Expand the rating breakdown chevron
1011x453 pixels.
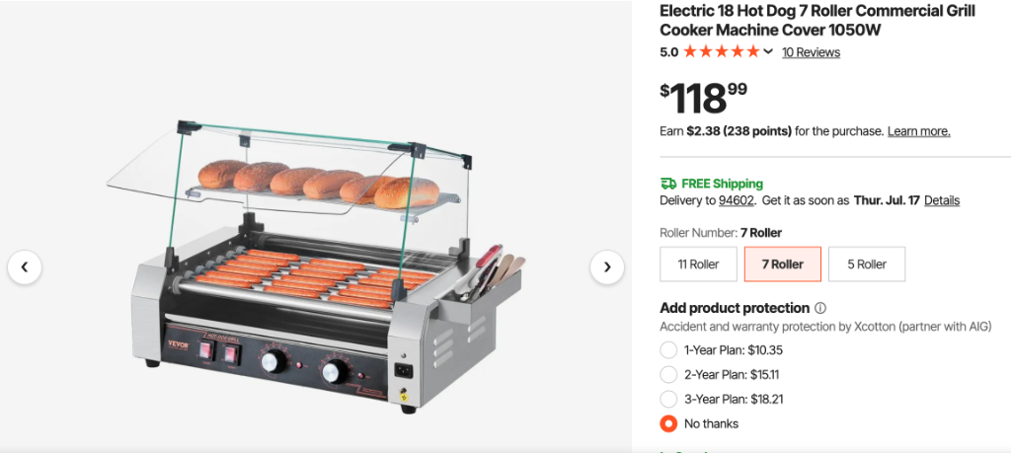pos(768,52)
